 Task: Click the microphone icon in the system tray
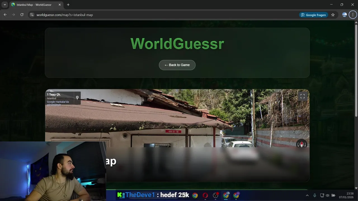tap(315, 195)
